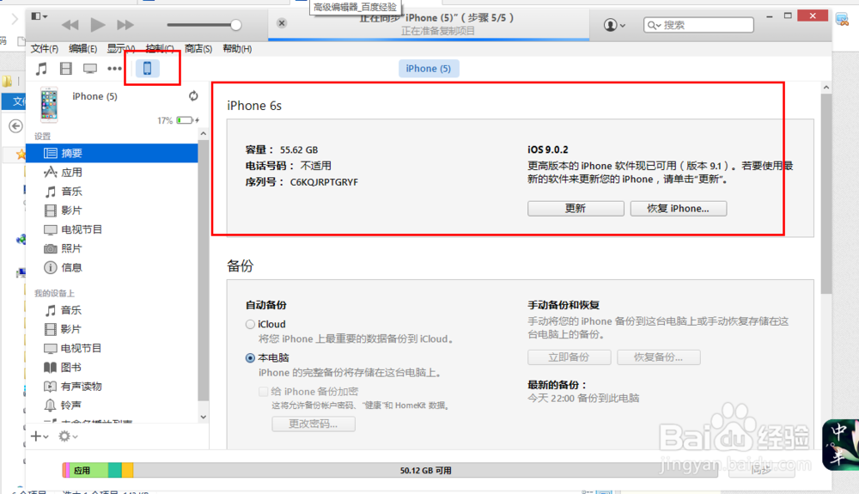Click the 更新 update button
Screen dimensions: 859x494
coord(576,209)
